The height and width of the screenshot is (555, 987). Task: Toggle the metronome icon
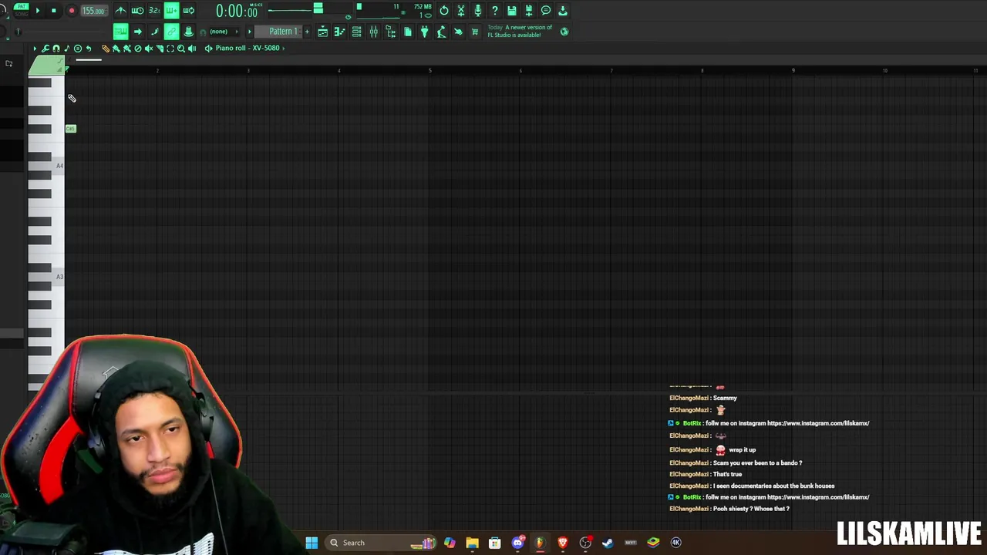[x=120, y=11]
